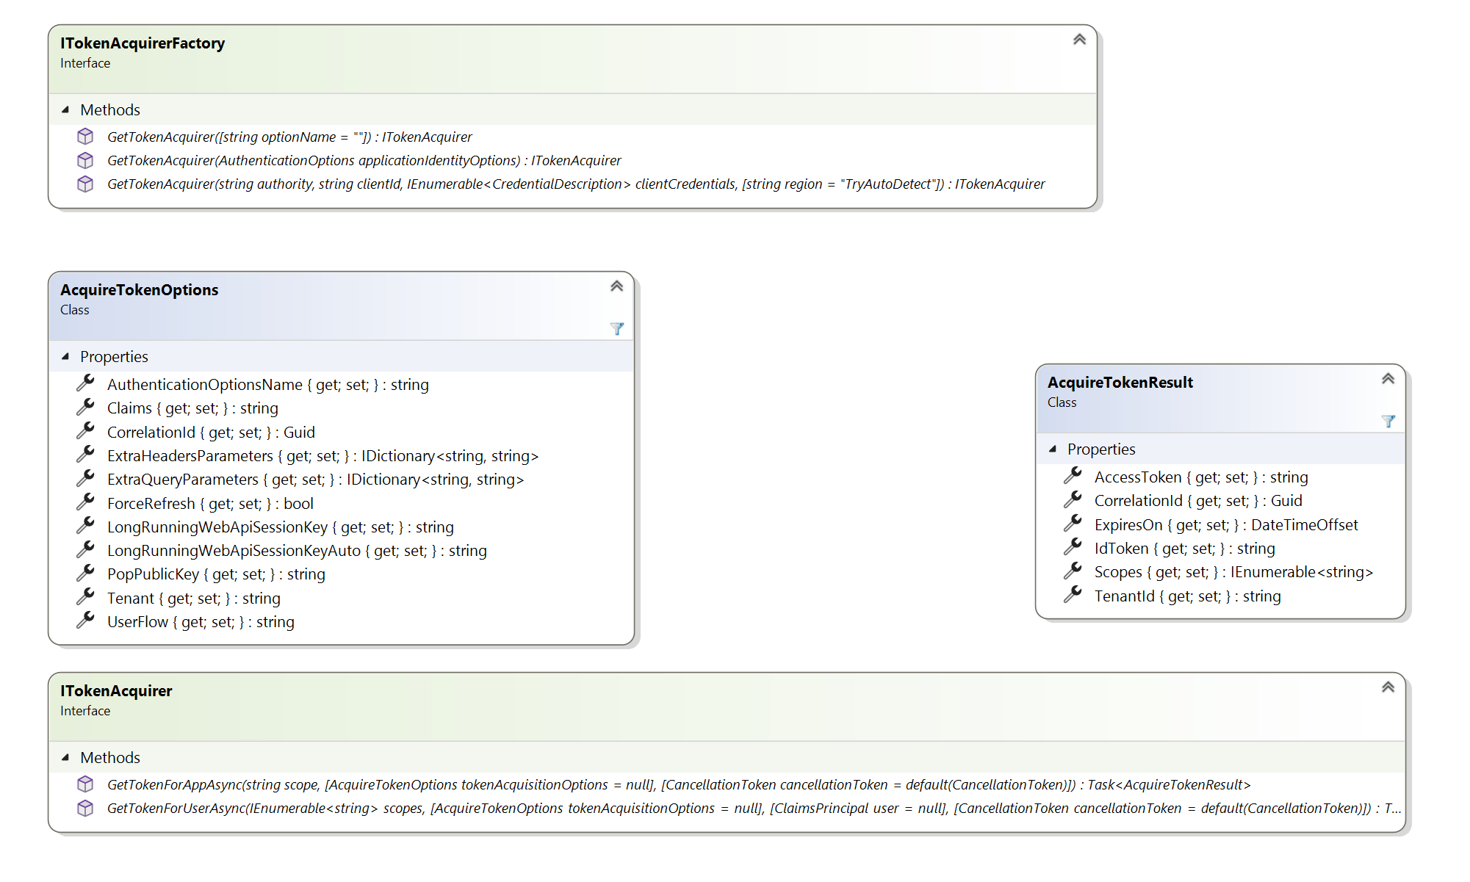Collapse Methods section in ITokenAcquirer
1470x882 pixels.
coord(65,758)
